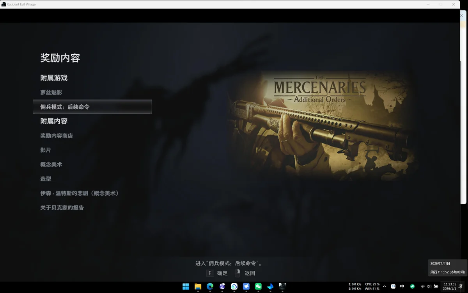Open the 概念美术 gallery
The width and height of the screenshot is (468, 293).
51,165
